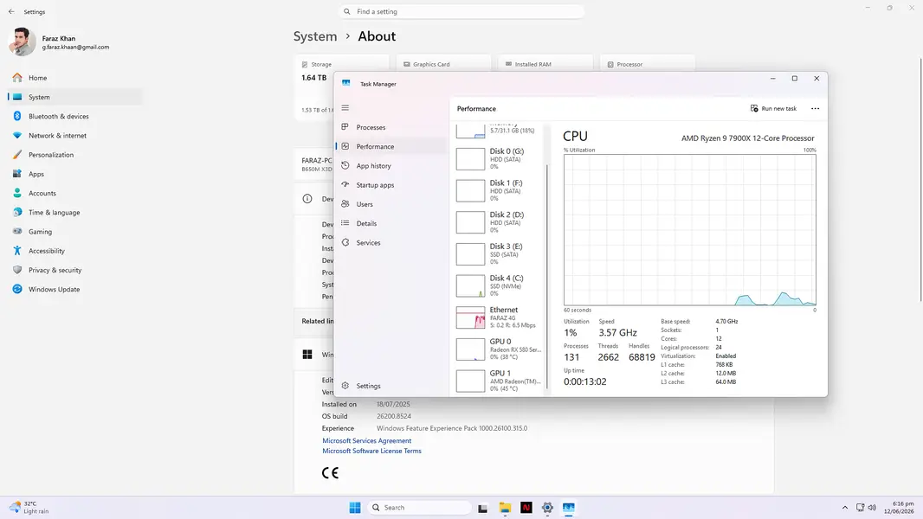Screen dimensions: 923x519
Task: Select GPU 1 AMD Radeon item
Action: pyautogui.click(x=499, y=381)
